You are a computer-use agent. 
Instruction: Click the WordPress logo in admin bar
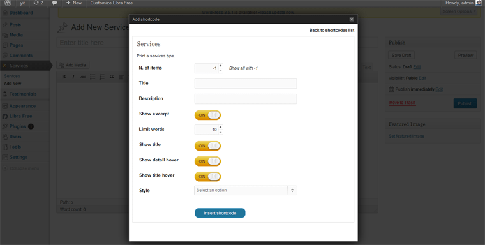[8, 3]
